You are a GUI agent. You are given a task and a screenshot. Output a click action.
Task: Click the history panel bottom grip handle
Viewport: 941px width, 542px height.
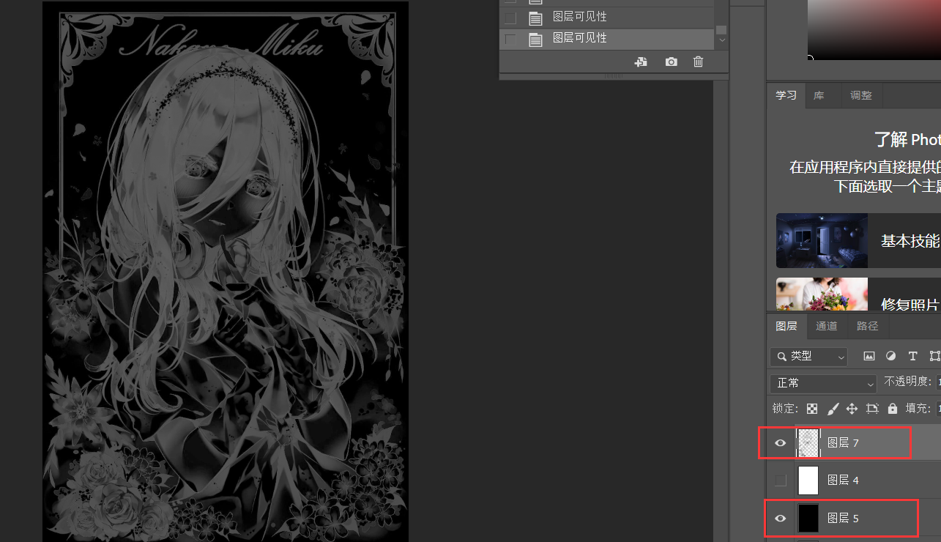614,76
